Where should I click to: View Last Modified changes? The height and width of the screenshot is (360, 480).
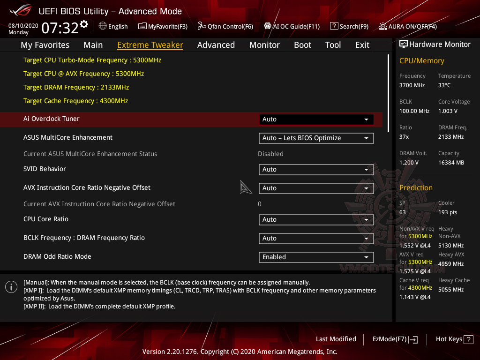336,339
